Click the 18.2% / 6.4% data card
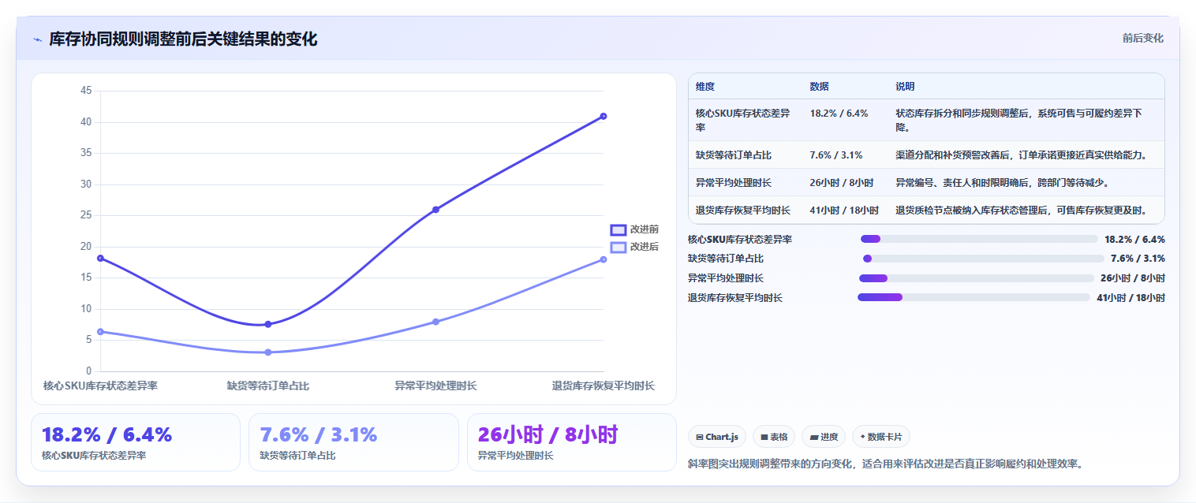The width and height of the screenshot is (1196, 503). click(136, 442)
